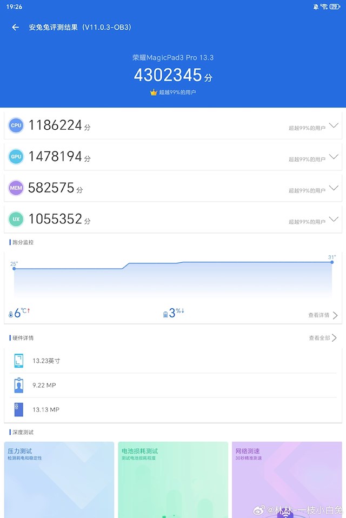
Task: Tap the crown ranking badge 超越99%的用户
Action: 173,92
